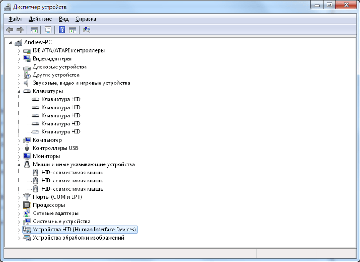Expand Устройства обработки изображений node
This screenshot has width=360, height=262.
pyautogui.click(x=19, y=238)
